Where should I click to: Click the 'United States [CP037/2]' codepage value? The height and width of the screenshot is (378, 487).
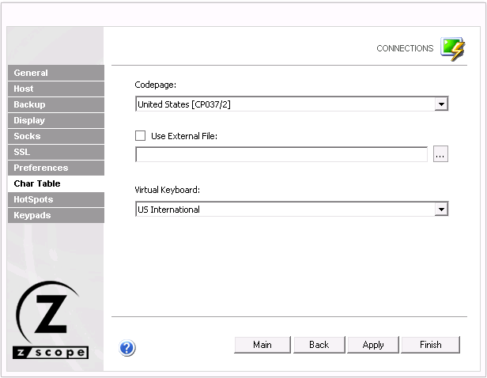[184, 104]
